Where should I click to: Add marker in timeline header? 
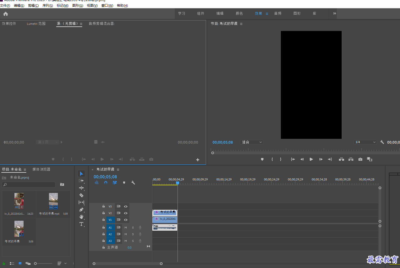[124, 183]
